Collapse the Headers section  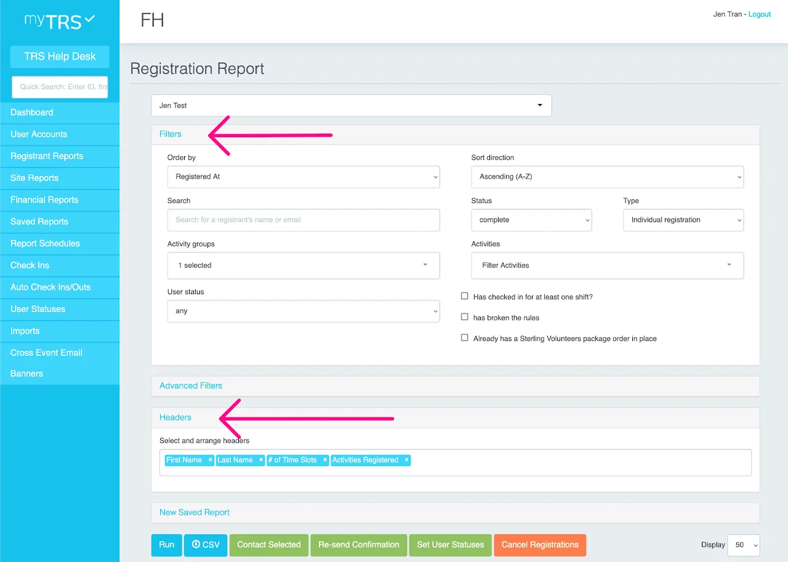pyautogui.click(x=175, y=417)
